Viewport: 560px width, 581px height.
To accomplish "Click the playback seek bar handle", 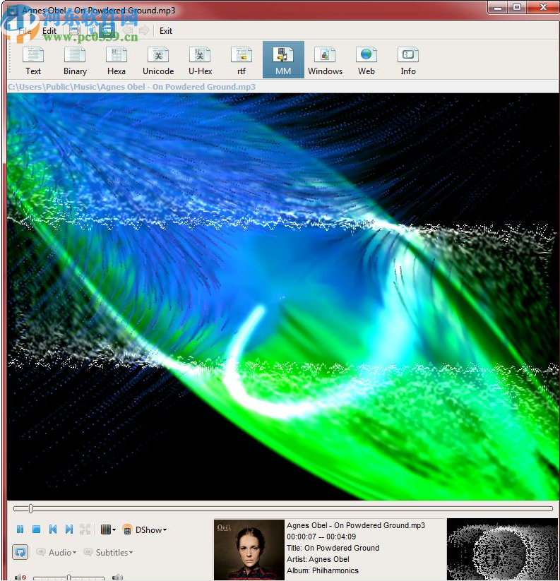I will point(31,508).
